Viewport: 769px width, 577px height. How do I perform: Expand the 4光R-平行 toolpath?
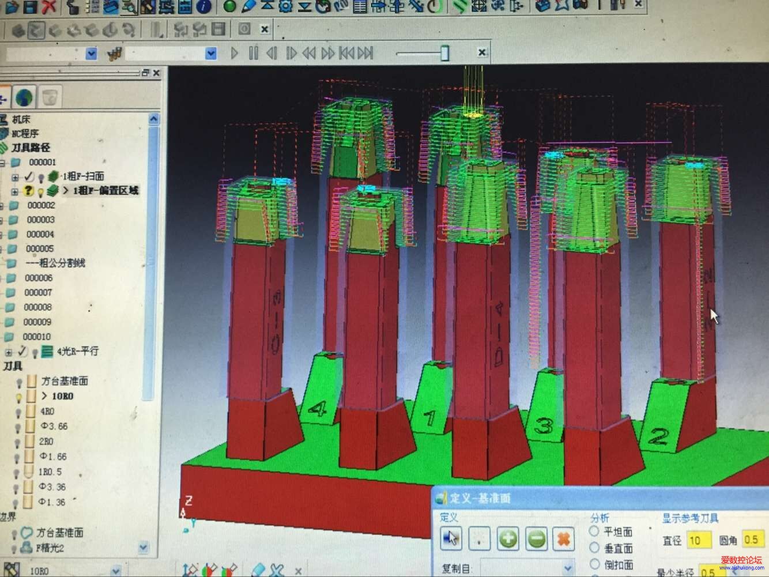pos(8,351)
